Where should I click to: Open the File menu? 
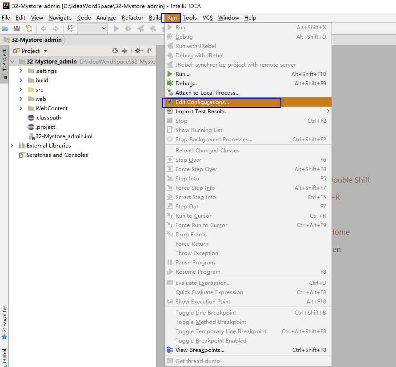(6, 18)
